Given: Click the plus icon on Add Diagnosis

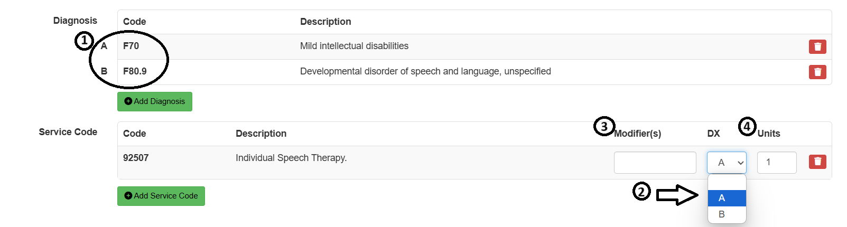Looking at the screenshot, I should tap(128, 101).
